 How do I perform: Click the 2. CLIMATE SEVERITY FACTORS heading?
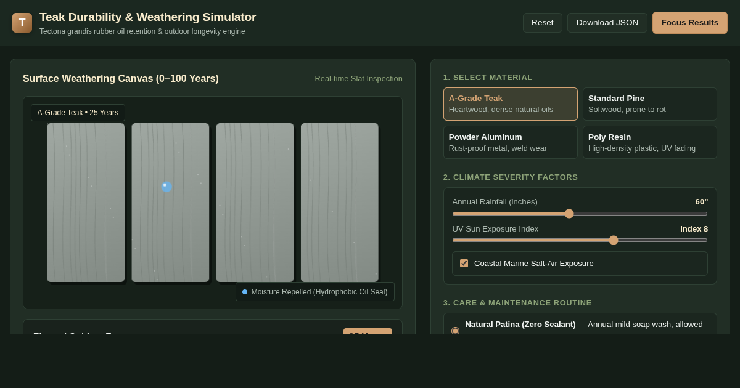click(511, 177)
